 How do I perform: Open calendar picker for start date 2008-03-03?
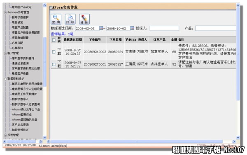pyautogui.click(x=101, y=28)
